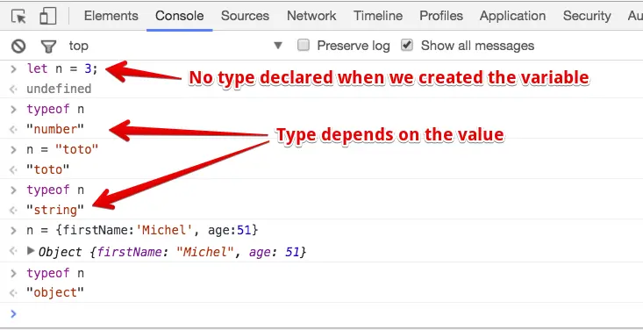Select the 'undefined' output line
643x330 pixels.
click(x=59, y=89)
